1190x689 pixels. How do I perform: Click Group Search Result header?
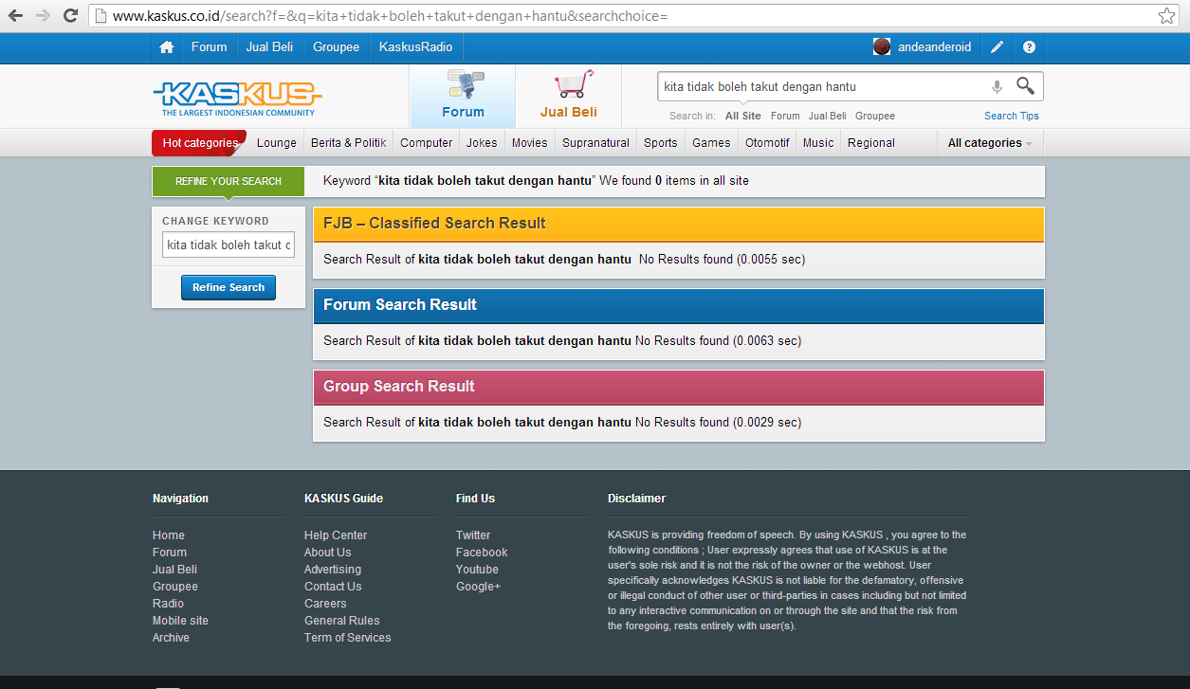(679, 387)
